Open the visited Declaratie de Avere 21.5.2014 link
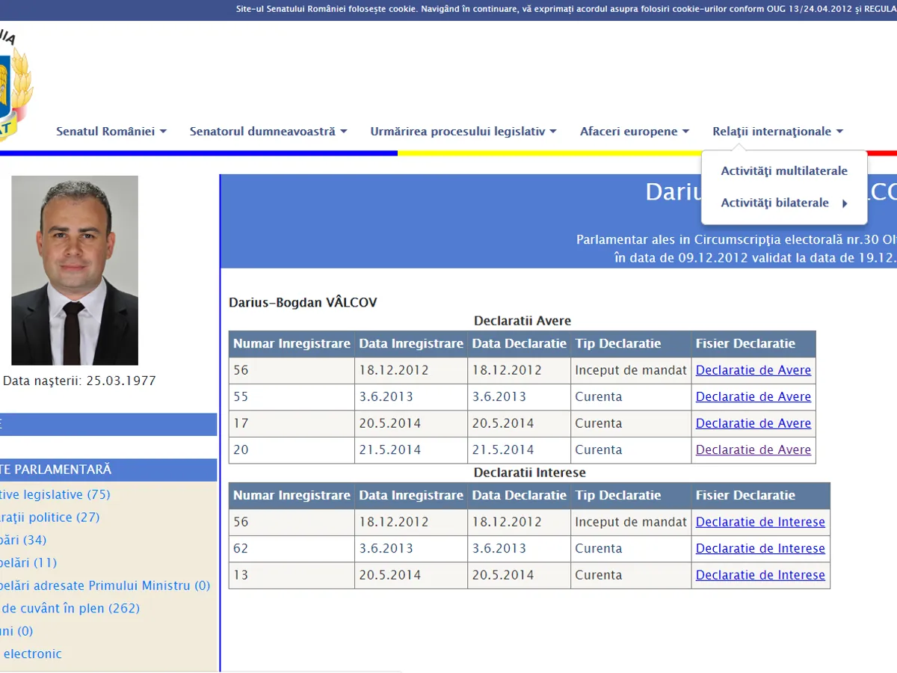 (753, 450)
